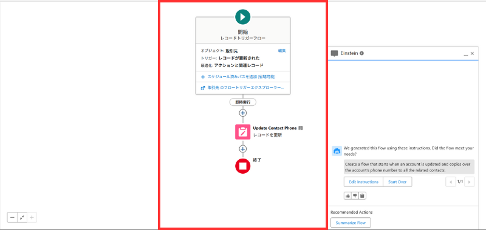The width and height of the screenshot is (486, 230).
Task: Click the green Start play icon
Action: tap(242, 17)
